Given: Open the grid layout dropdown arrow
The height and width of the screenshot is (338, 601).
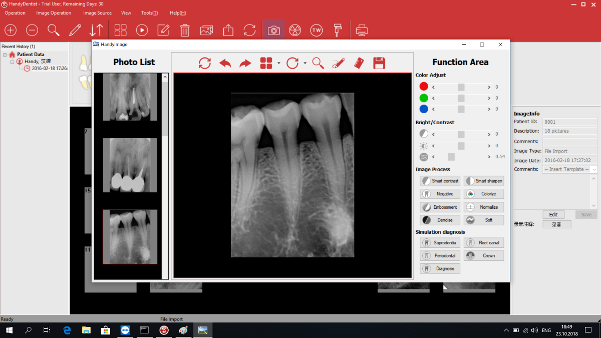Looking at the screenshot, I should point(278,64).
